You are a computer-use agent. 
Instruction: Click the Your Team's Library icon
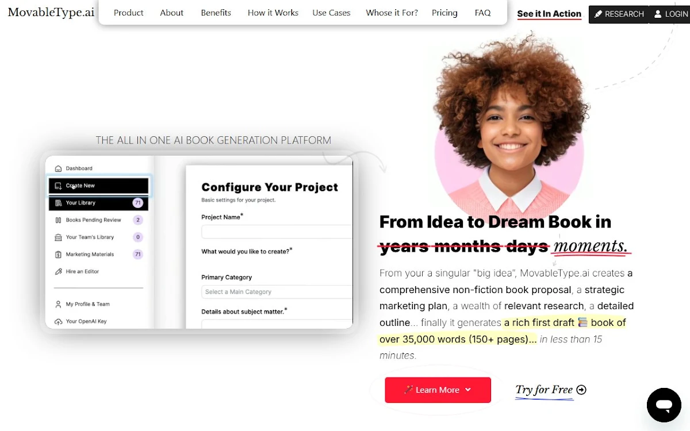[58, 237]
